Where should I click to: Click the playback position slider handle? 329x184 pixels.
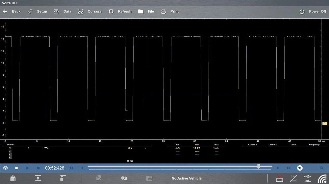tap(259, 167)
